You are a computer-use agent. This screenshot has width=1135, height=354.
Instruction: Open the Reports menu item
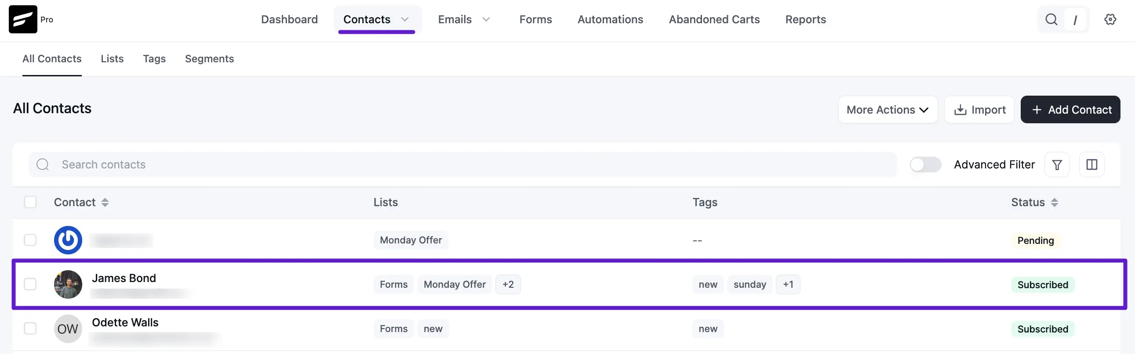805,19
